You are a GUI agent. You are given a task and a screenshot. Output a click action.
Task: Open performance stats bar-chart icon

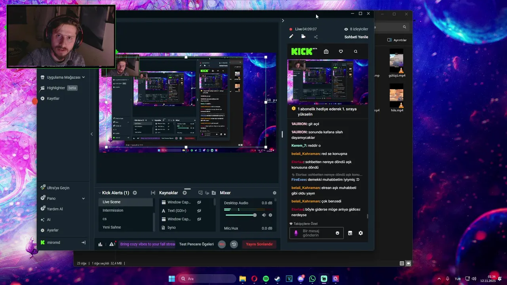coord(100,244)
